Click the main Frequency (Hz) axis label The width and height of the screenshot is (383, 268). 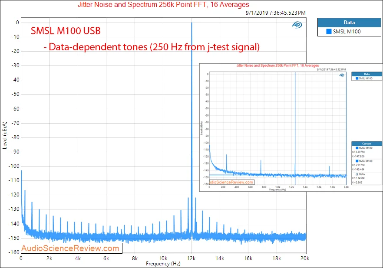[x=163, y=264]
